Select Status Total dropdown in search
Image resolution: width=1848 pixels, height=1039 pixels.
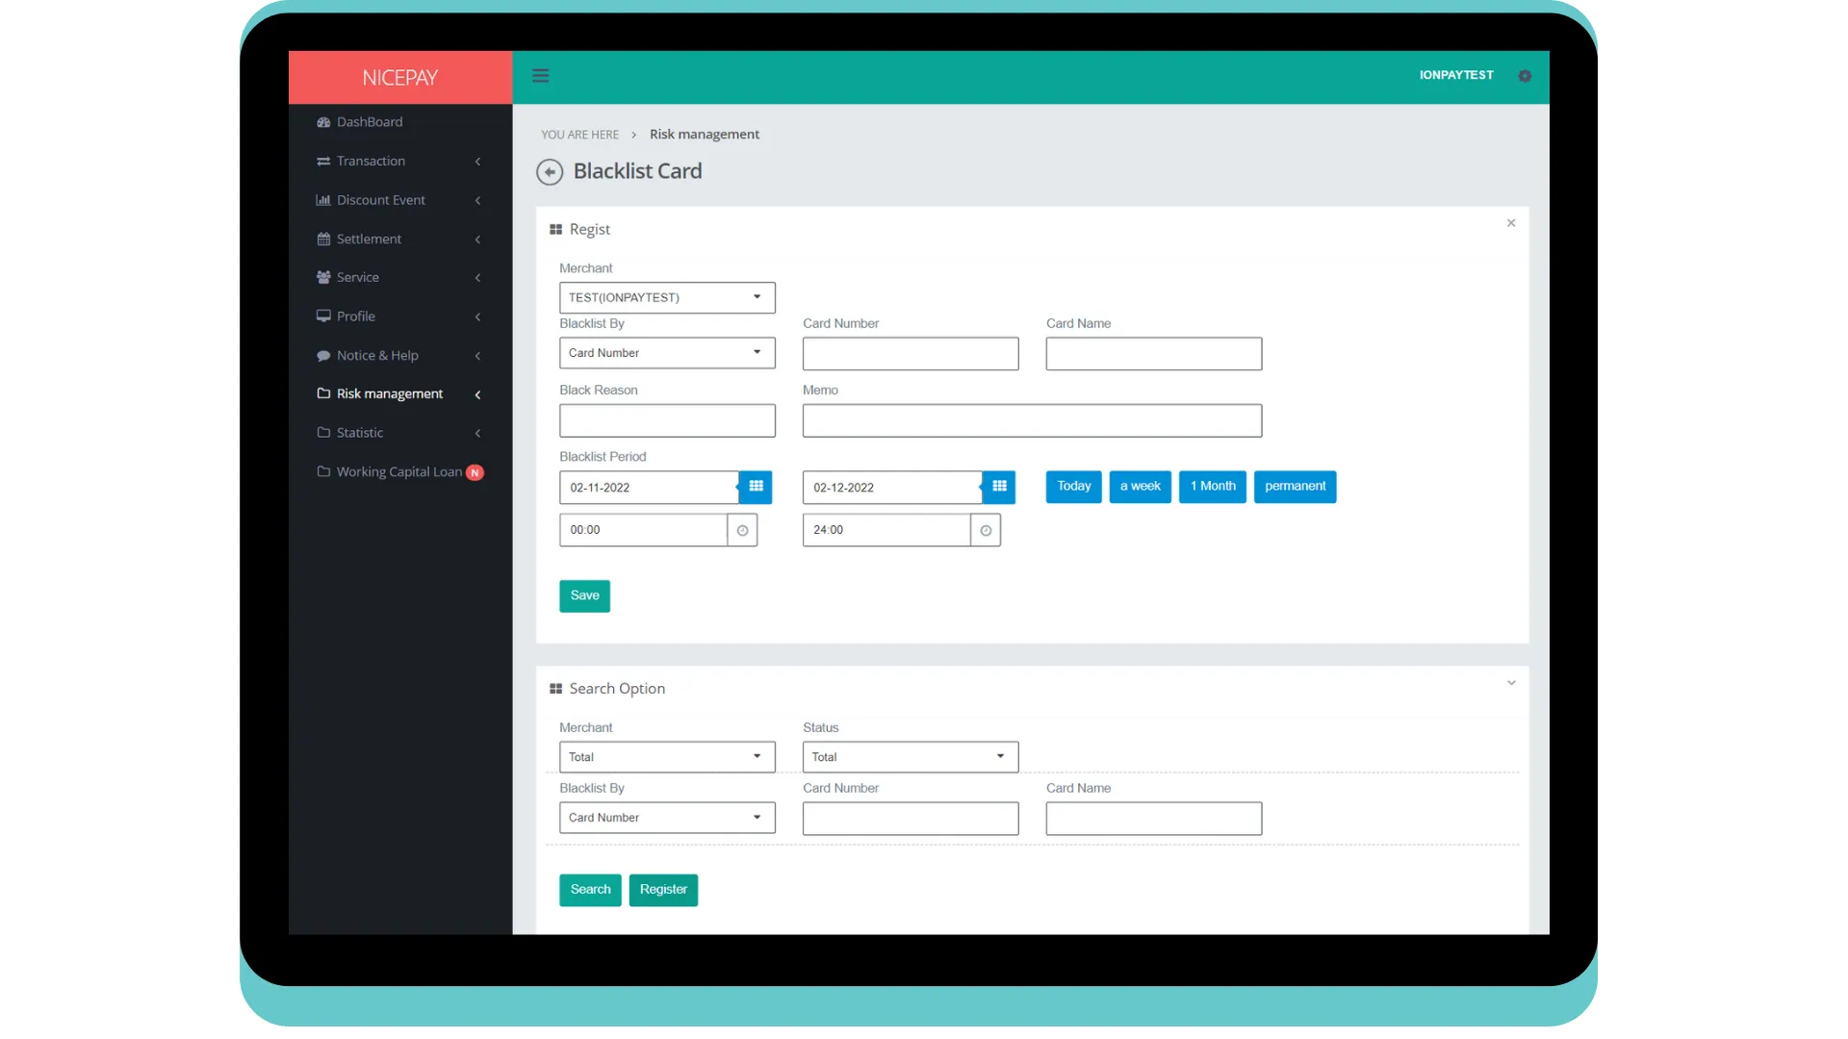pos(909,756)
